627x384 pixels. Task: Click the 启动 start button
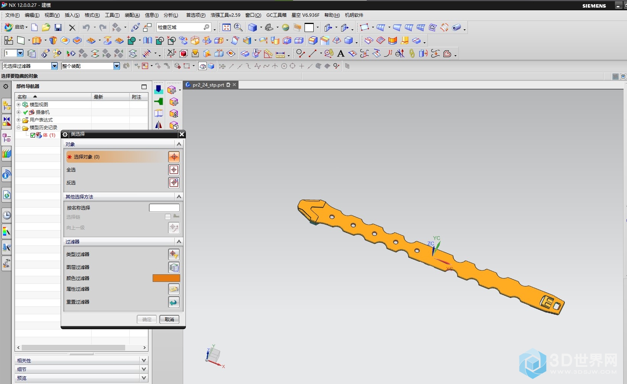[x=15, y=27]
